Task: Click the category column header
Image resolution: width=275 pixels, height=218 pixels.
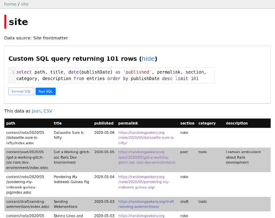Action: coord(207,123)
